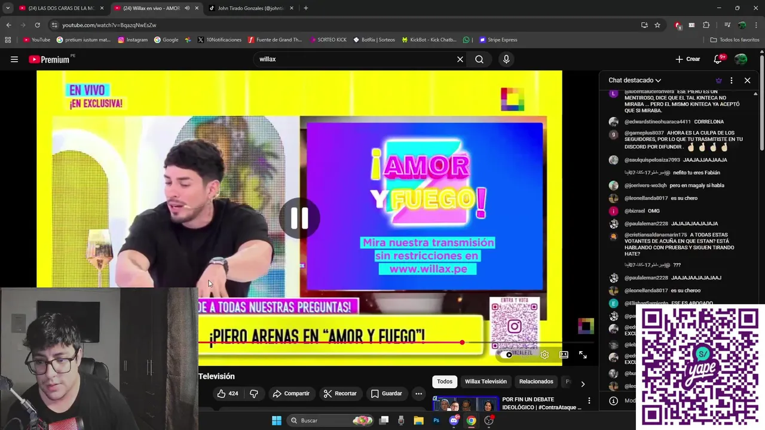Select the Willax Televisión chip

pyautogui.click(x=485, y=382)
